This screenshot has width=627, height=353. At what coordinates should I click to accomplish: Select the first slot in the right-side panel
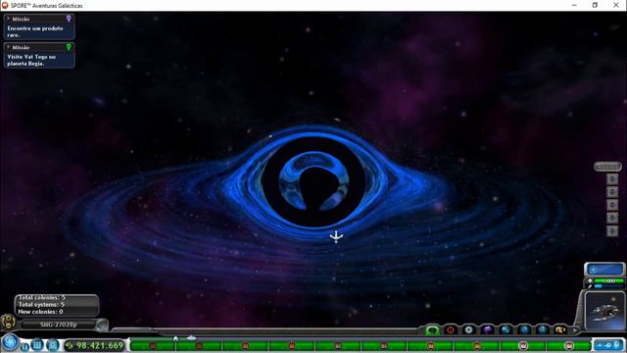pos(612,179)
